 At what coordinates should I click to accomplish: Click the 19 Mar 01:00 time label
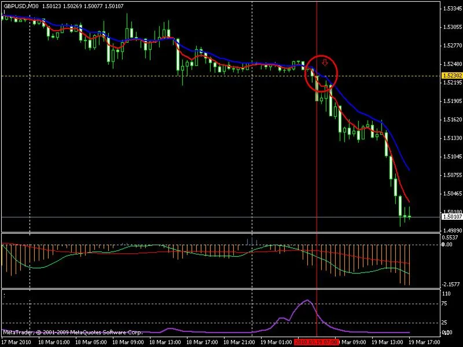(x=277, y=342)
